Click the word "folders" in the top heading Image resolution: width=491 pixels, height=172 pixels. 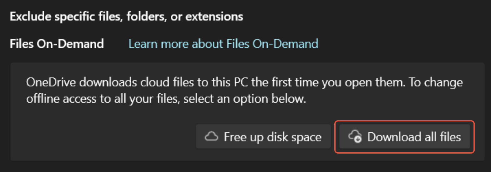click(x=146, y=16)
